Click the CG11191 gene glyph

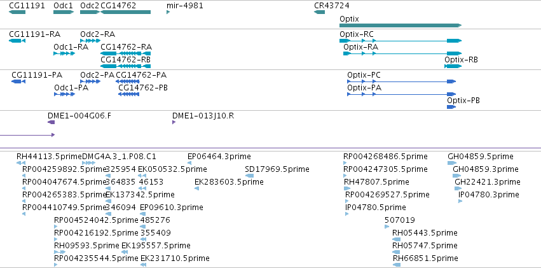tap(17, 12)
